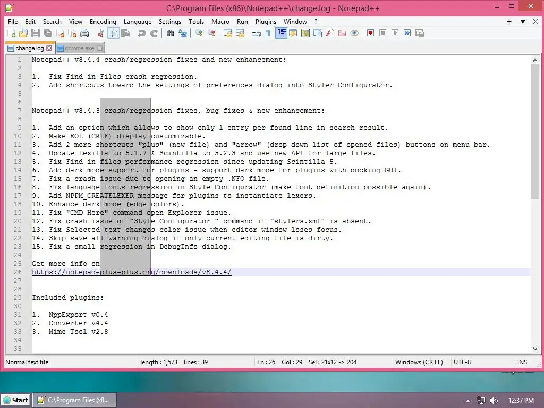This screenshot has height=408, width=544.
Task: Click the Windows (CR LF) status field
Action: (419, 362)
